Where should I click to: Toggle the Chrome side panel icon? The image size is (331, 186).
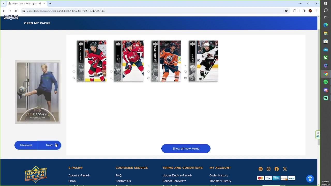click(x=304, y=11)
